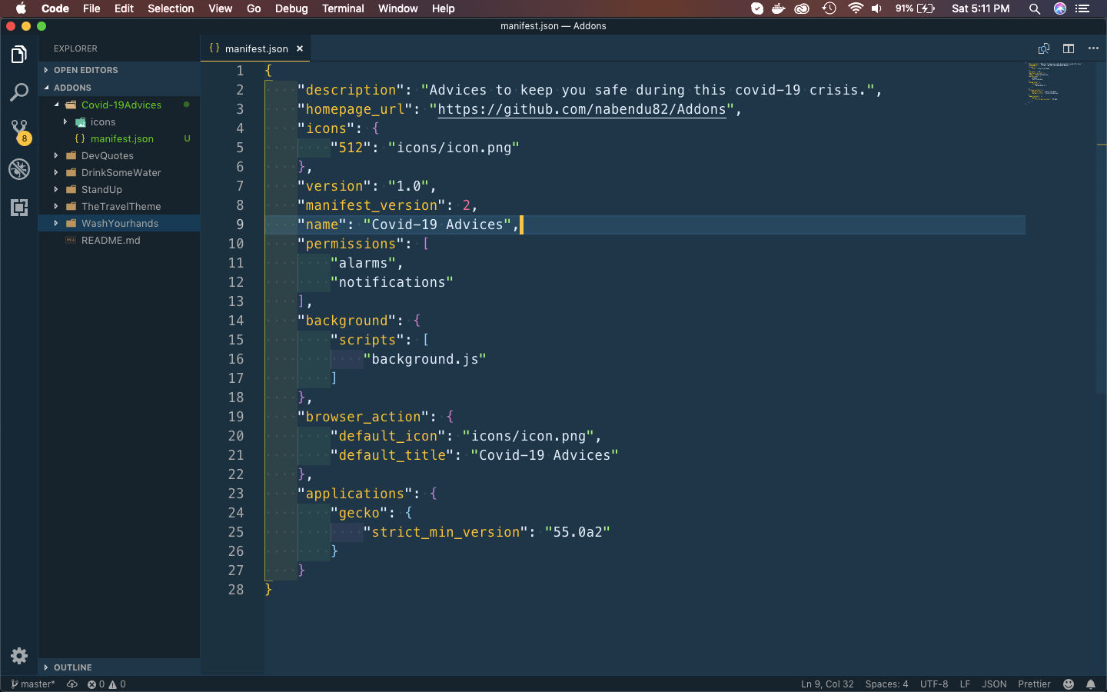Viewport: 1107px width, 692px height.
Task: Expand the icons folder
Action: click(65, 121)
